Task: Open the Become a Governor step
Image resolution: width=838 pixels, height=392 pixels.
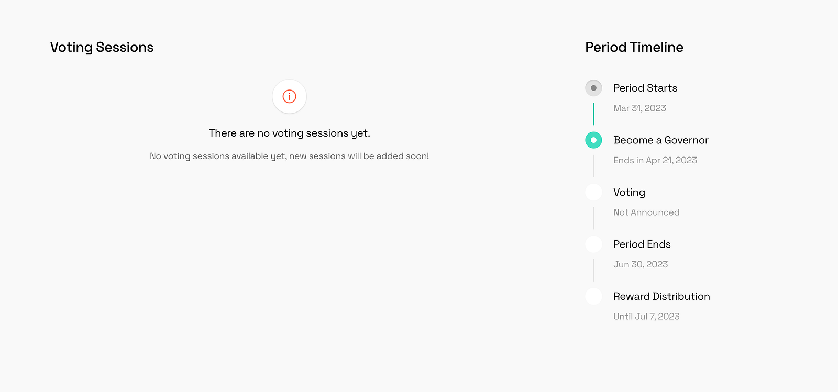Action: pos(661,140)
